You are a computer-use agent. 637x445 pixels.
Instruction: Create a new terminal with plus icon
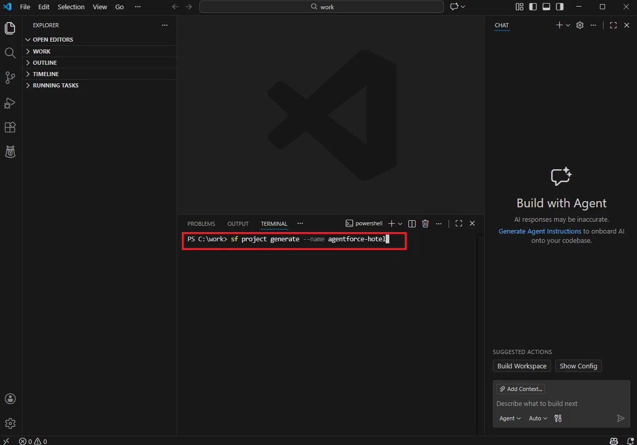tap(392, 224)
